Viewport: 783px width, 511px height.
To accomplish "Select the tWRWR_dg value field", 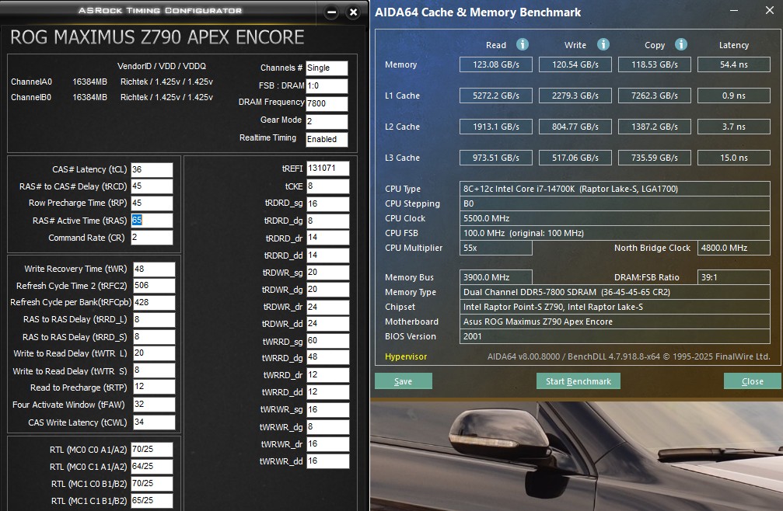I will point(327,427).
